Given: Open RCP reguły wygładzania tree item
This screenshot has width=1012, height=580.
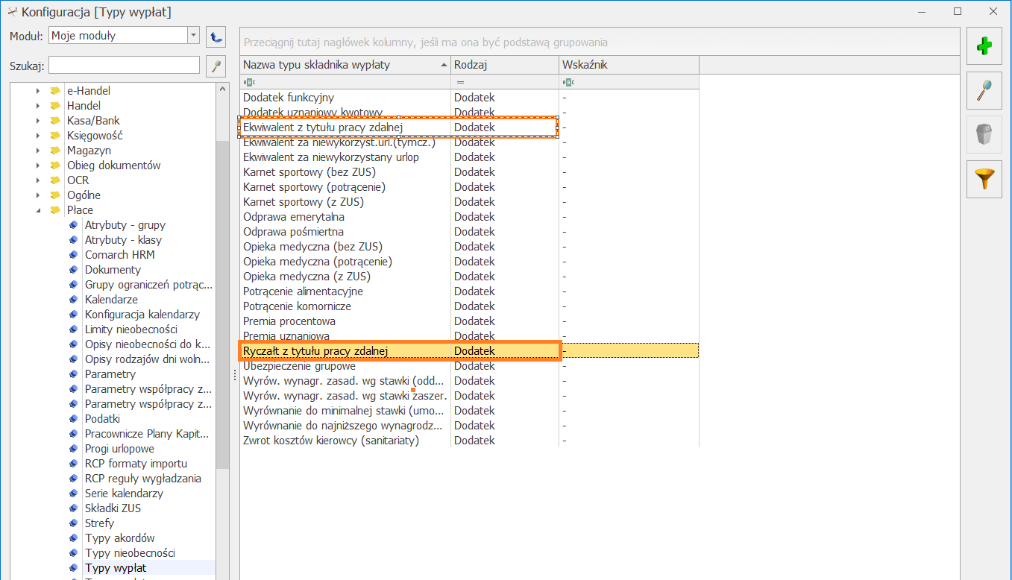Looking at the screenshot, I should 143,479.
